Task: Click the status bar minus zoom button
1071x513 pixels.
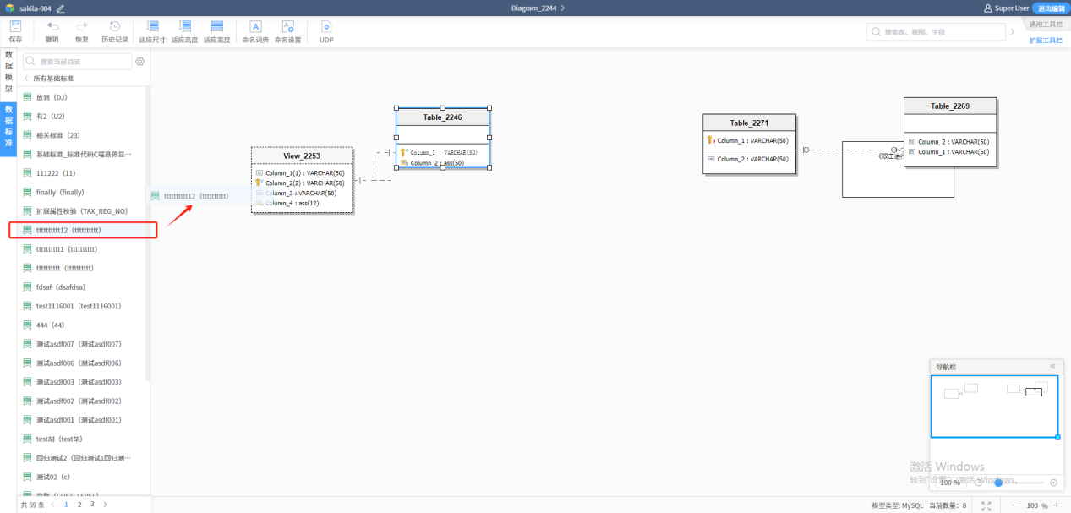Action: [x=1015, y=505]
